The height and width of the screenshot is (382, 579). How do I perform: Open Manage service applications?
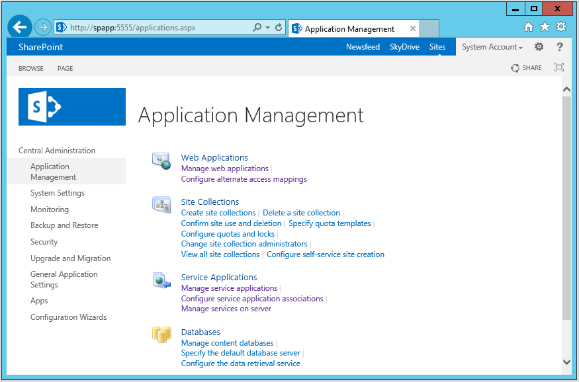[x=229, y=288]
